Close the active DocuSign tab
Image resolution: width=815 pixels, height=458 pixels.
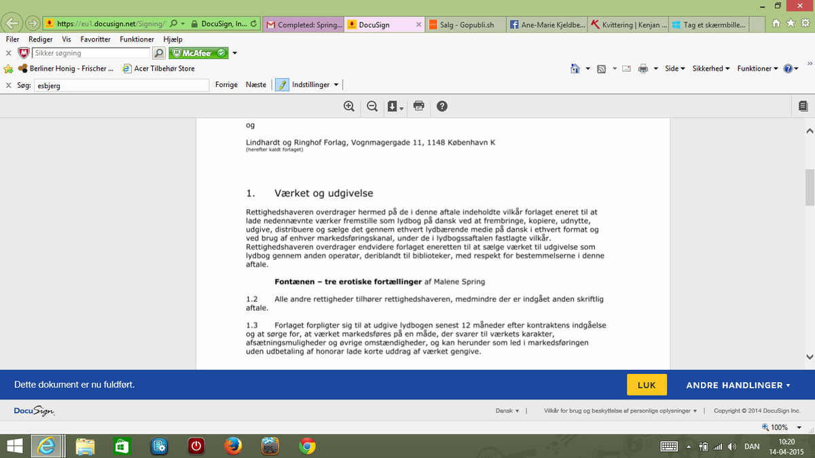click(418, 24)
